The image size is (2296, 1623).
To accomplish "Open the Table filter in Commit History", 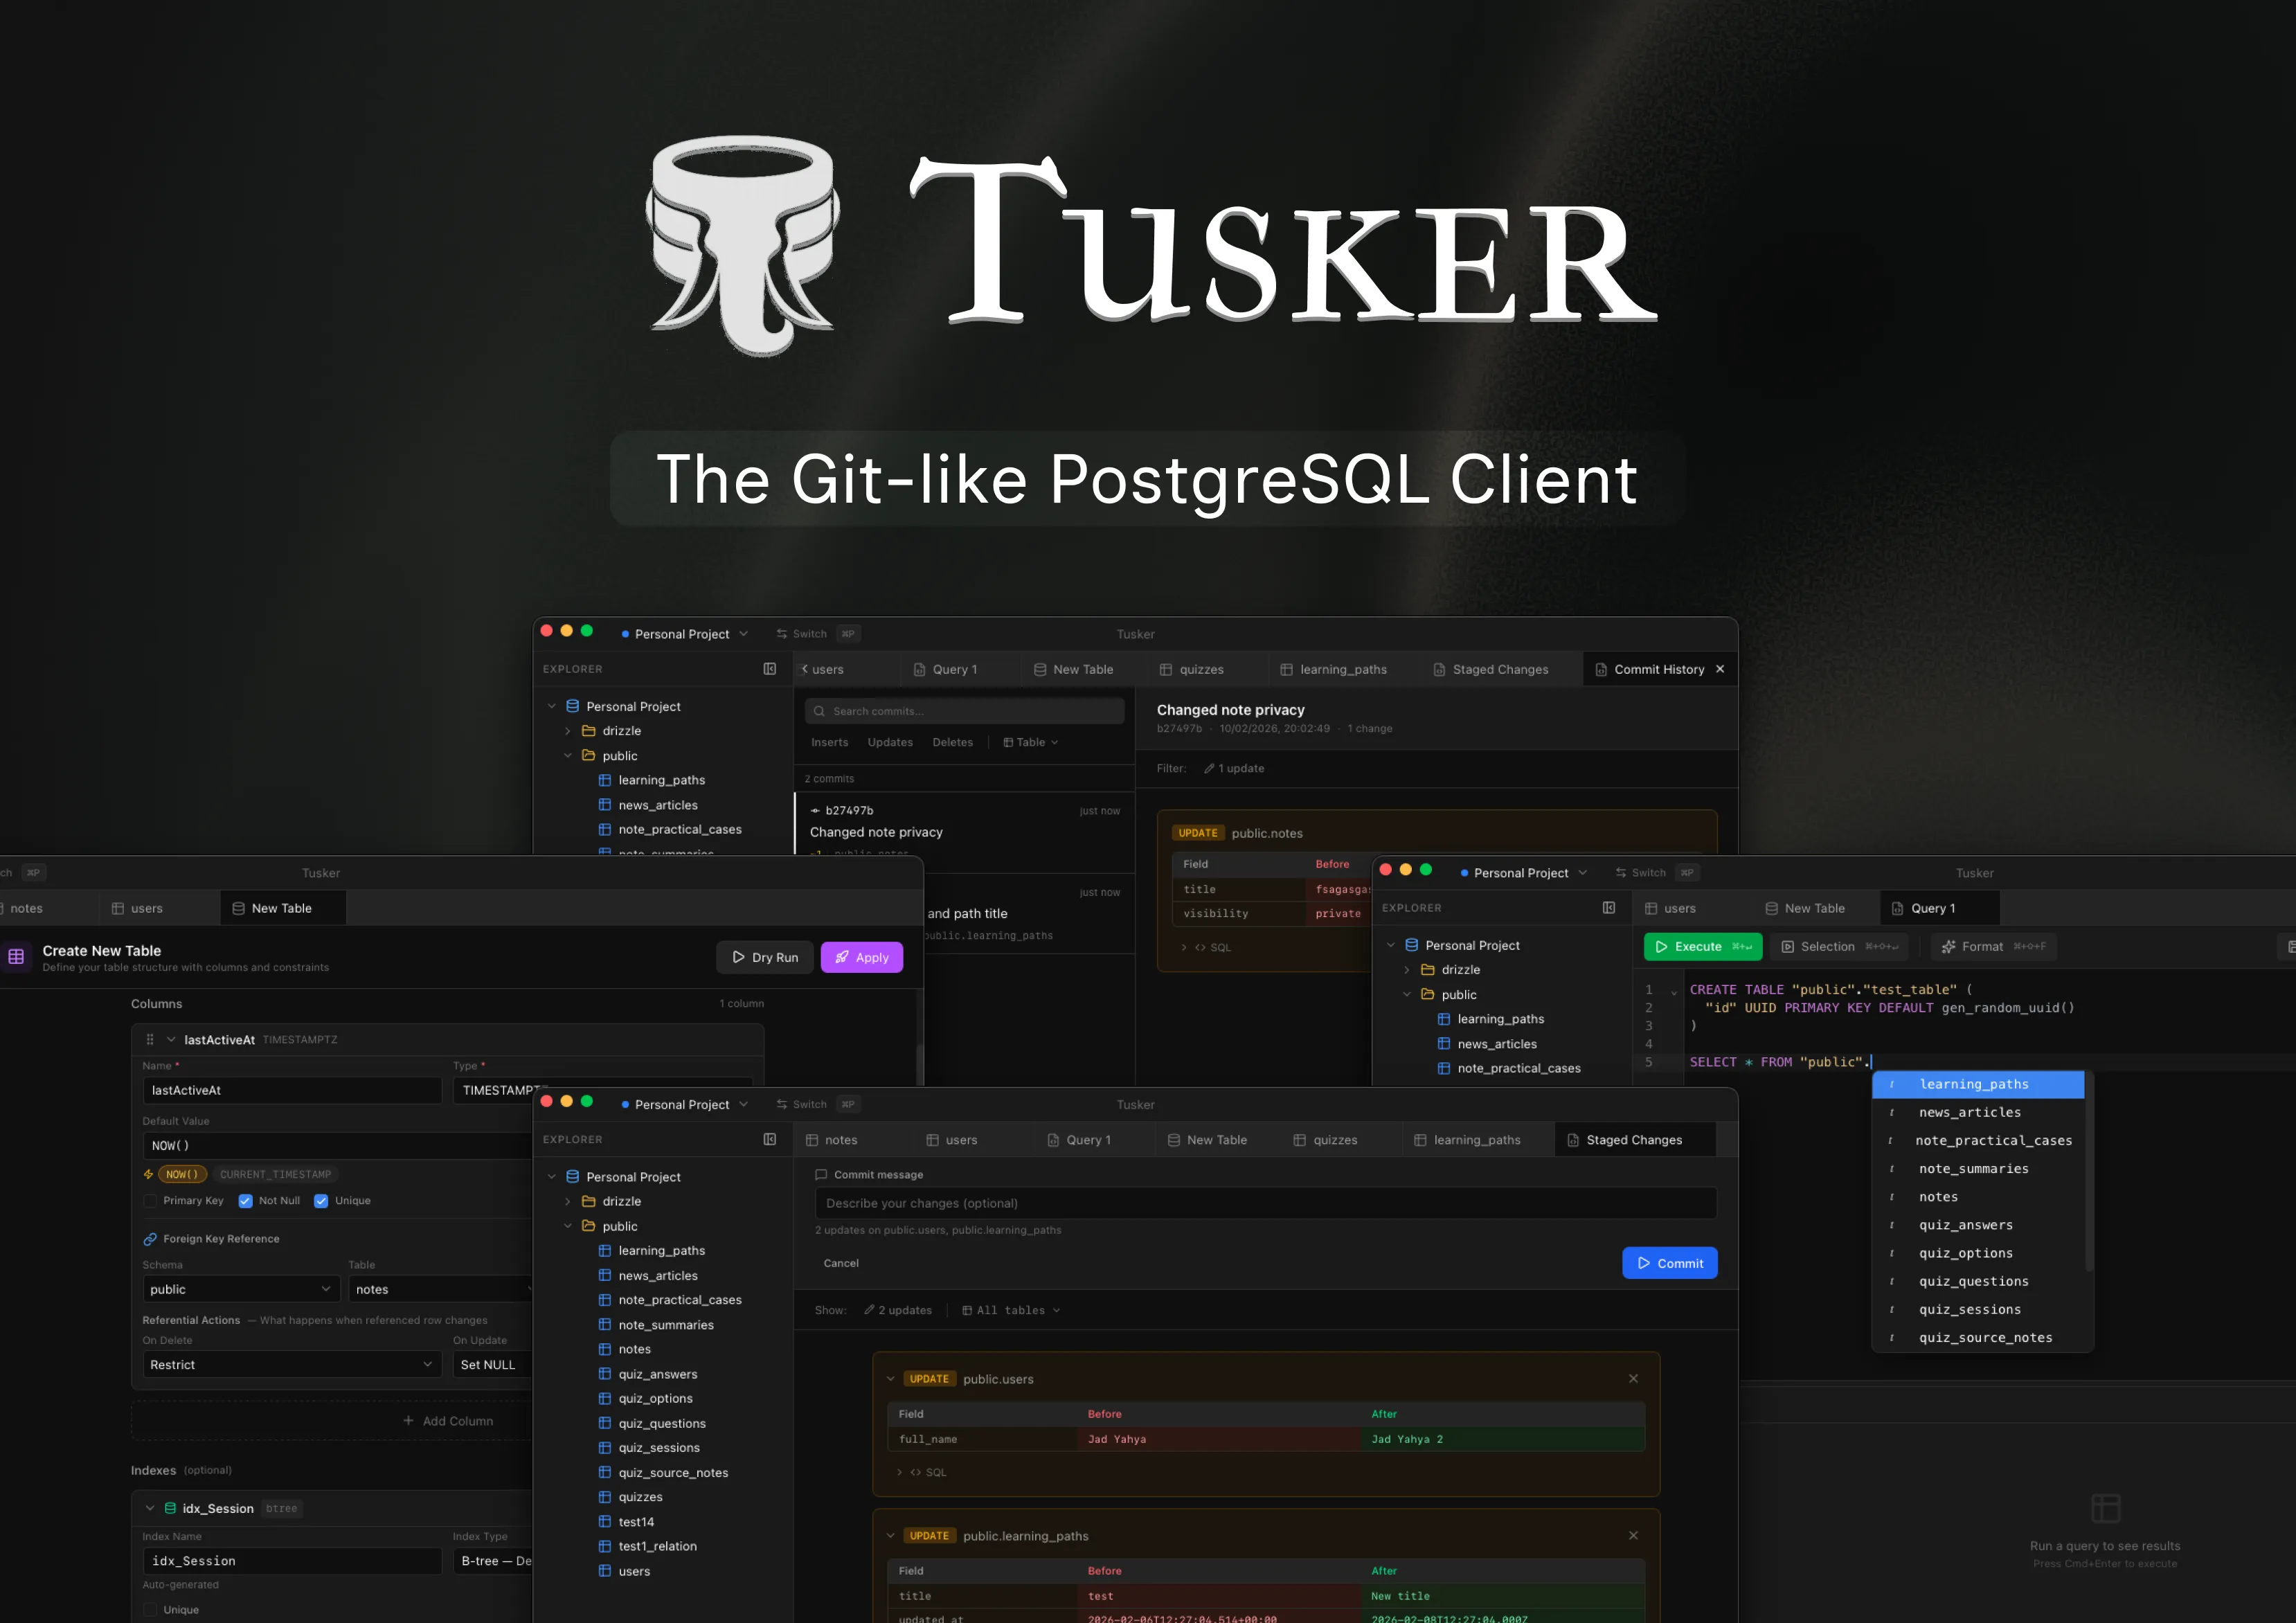I will [1030, 742].
